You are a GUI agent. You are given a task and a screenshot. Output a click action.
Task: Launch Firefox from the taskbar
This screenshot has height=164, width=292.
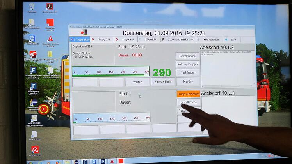pos(58,163)
